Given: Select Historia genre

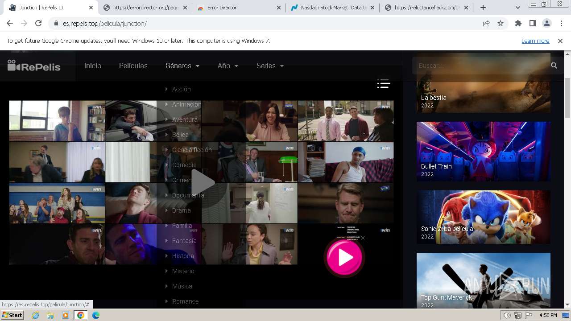Looking at the screenshot, I should (x=183, y=256).
